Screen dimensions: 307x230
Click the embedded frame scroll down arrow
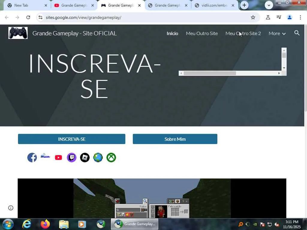(x=284, y=68)
